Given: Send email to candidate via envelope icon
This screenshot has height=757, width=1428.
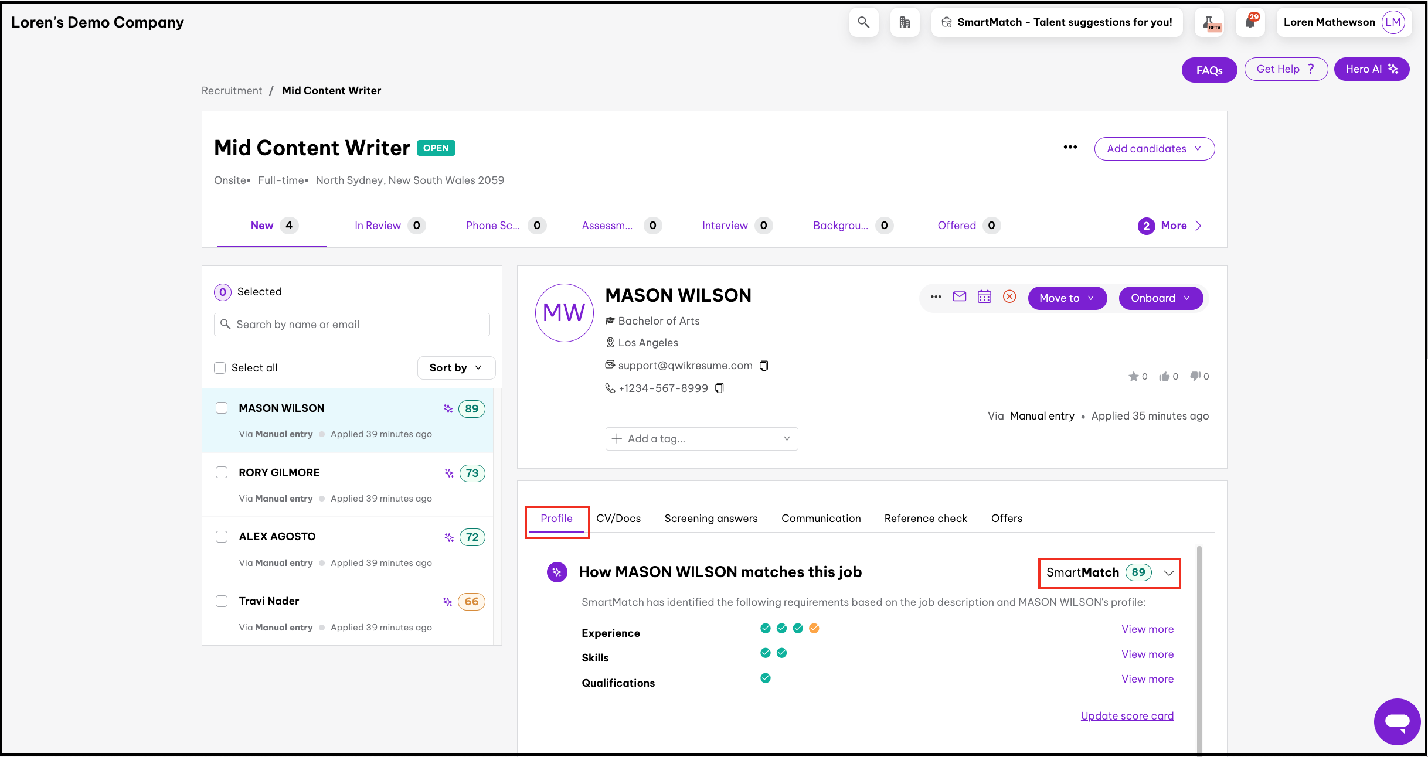Looking at the screenshot, I should [x=959, y=296].
